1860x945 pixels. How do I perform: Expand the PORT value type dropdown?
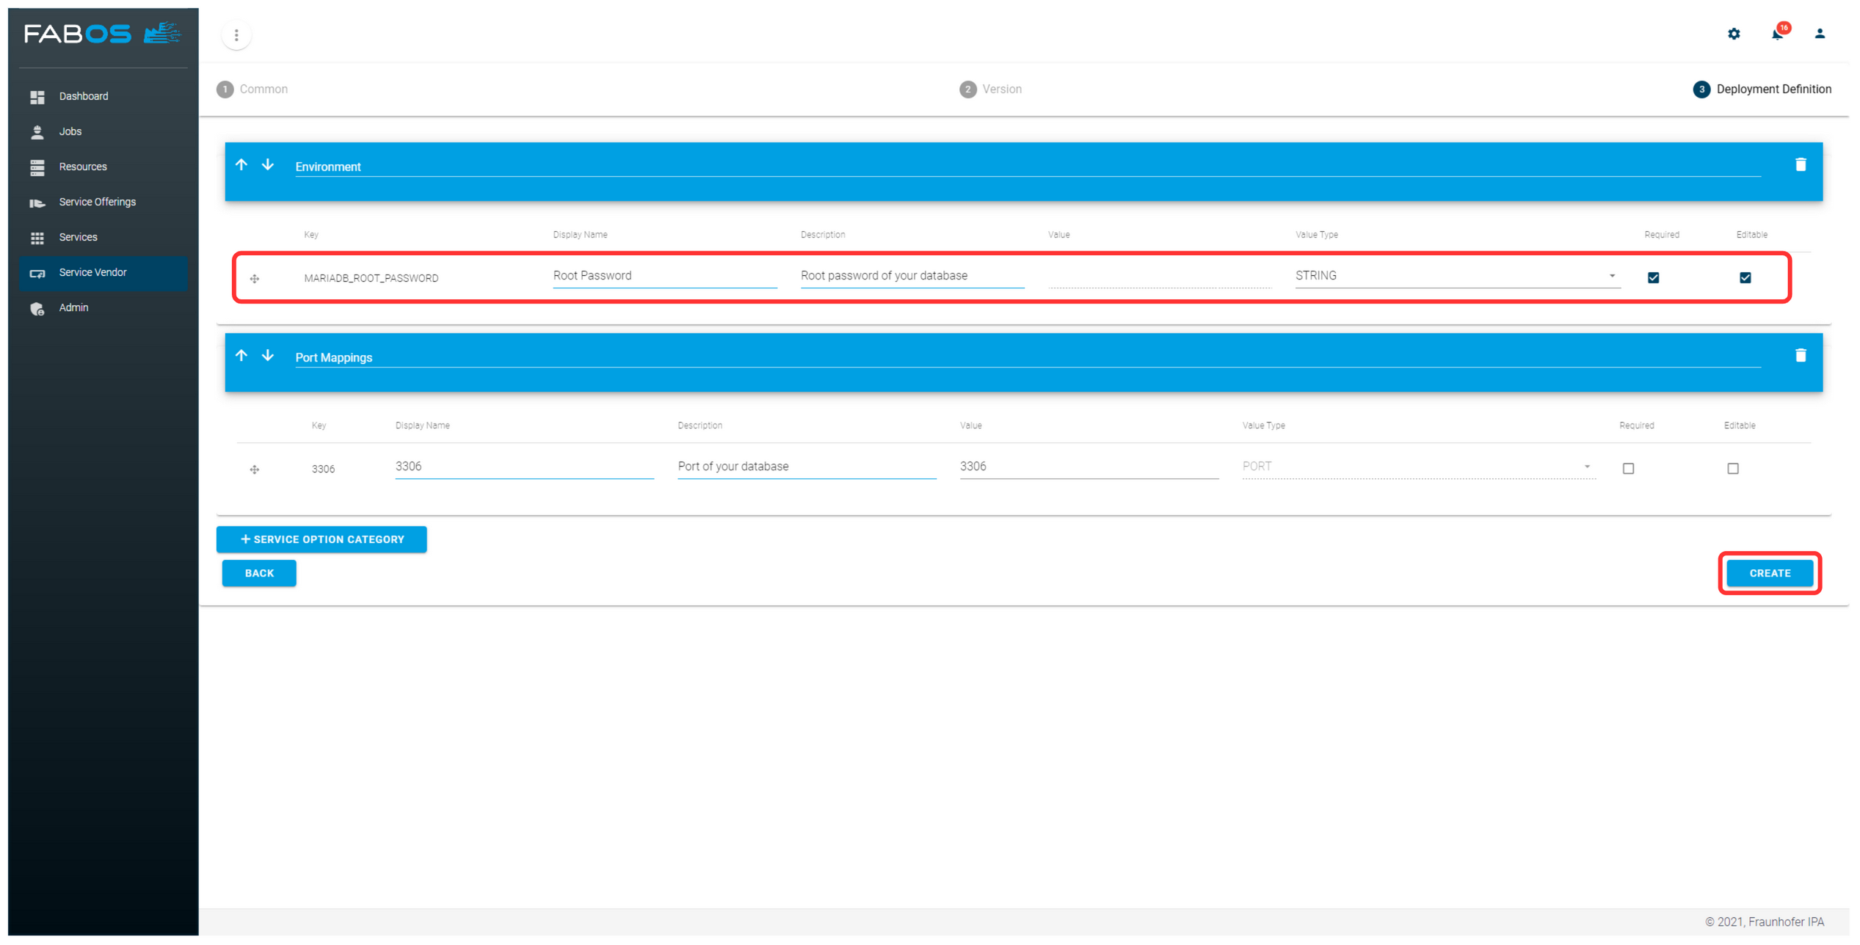point(1587,467)
